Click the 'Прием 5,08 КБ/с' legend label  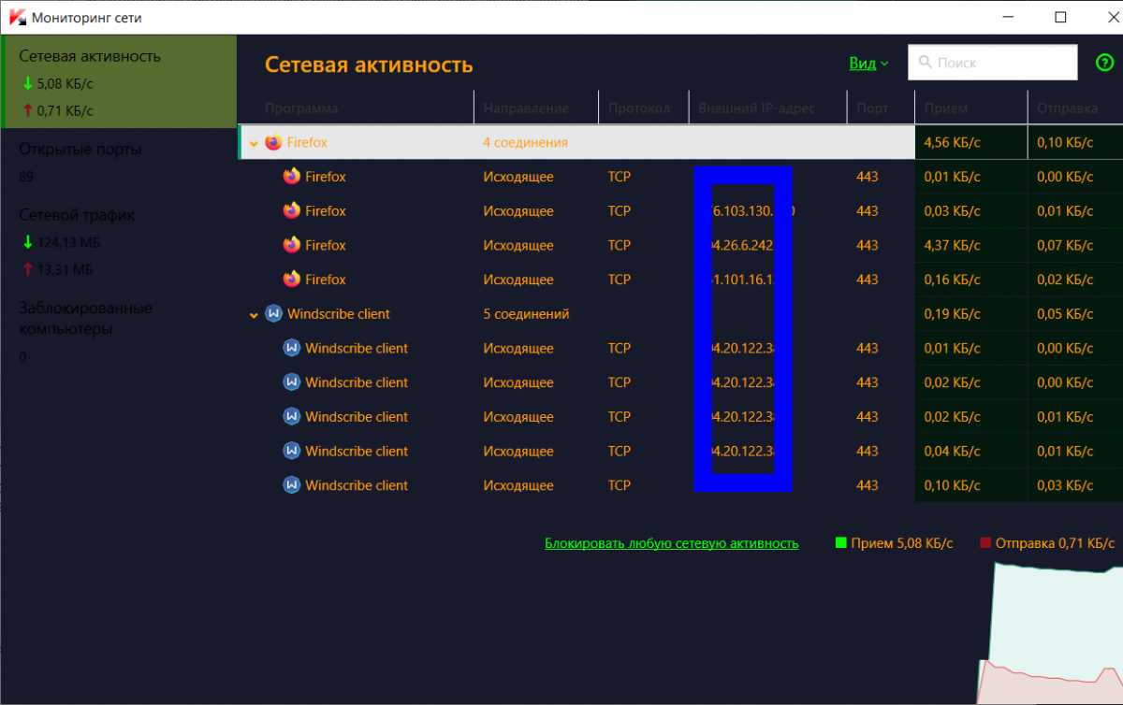[902, 542]
